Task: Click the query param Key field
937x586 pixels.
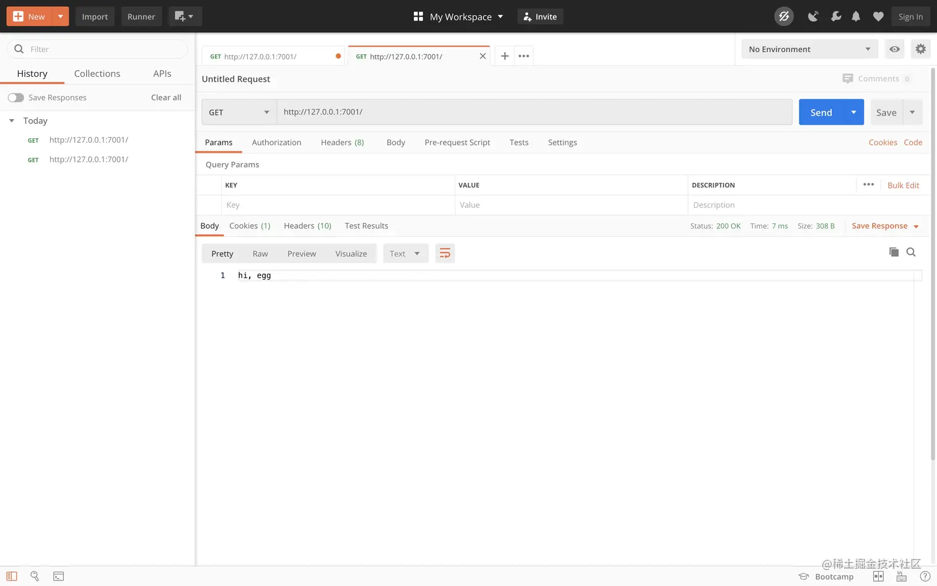Action: [338, 205]
